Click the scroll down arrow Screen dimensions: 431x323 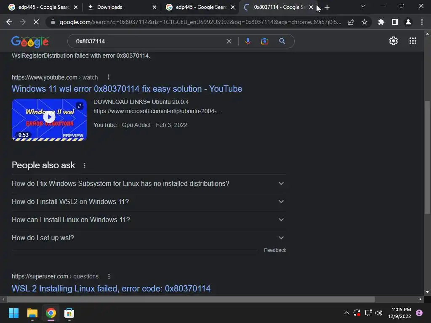point(427,292)
